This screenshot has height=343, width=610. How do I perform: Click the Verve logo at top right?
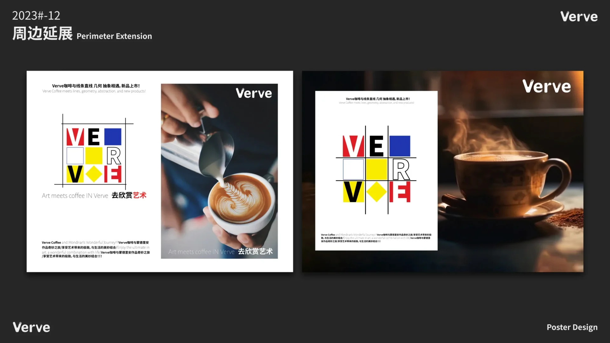[x=579, y=17]
